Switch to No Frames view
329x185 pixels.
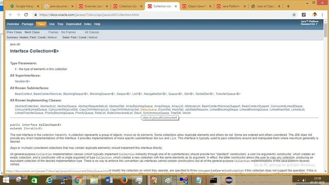68,32
